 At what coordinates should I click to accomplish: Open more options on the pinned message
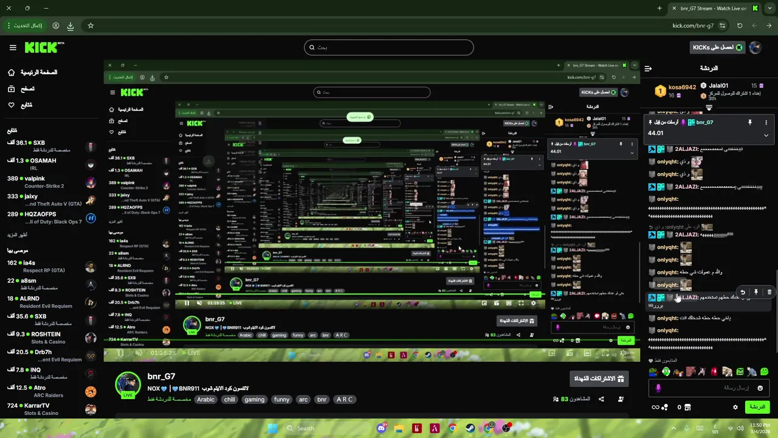tap(766, 122)
